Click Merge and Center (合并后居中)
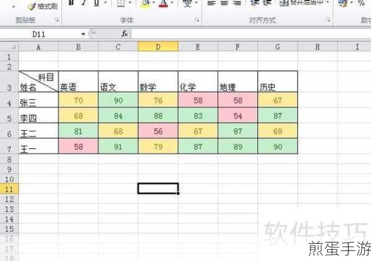This screenshot has height=261, width=371. tap(301, 3)
